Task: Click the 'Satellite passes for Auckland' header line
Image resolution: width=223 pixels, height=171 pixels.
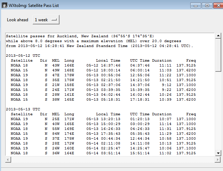Action: [x=80, y=36]
